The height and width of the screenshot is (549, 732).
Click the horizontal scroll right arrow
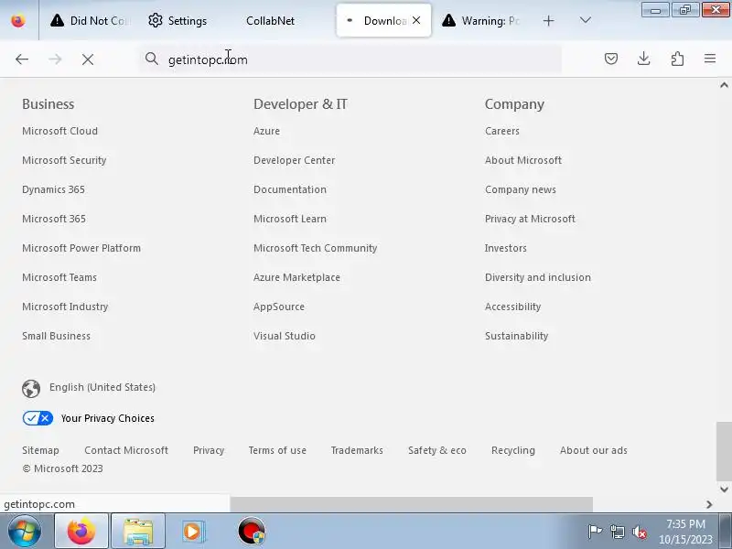click(x=709, y=504)
